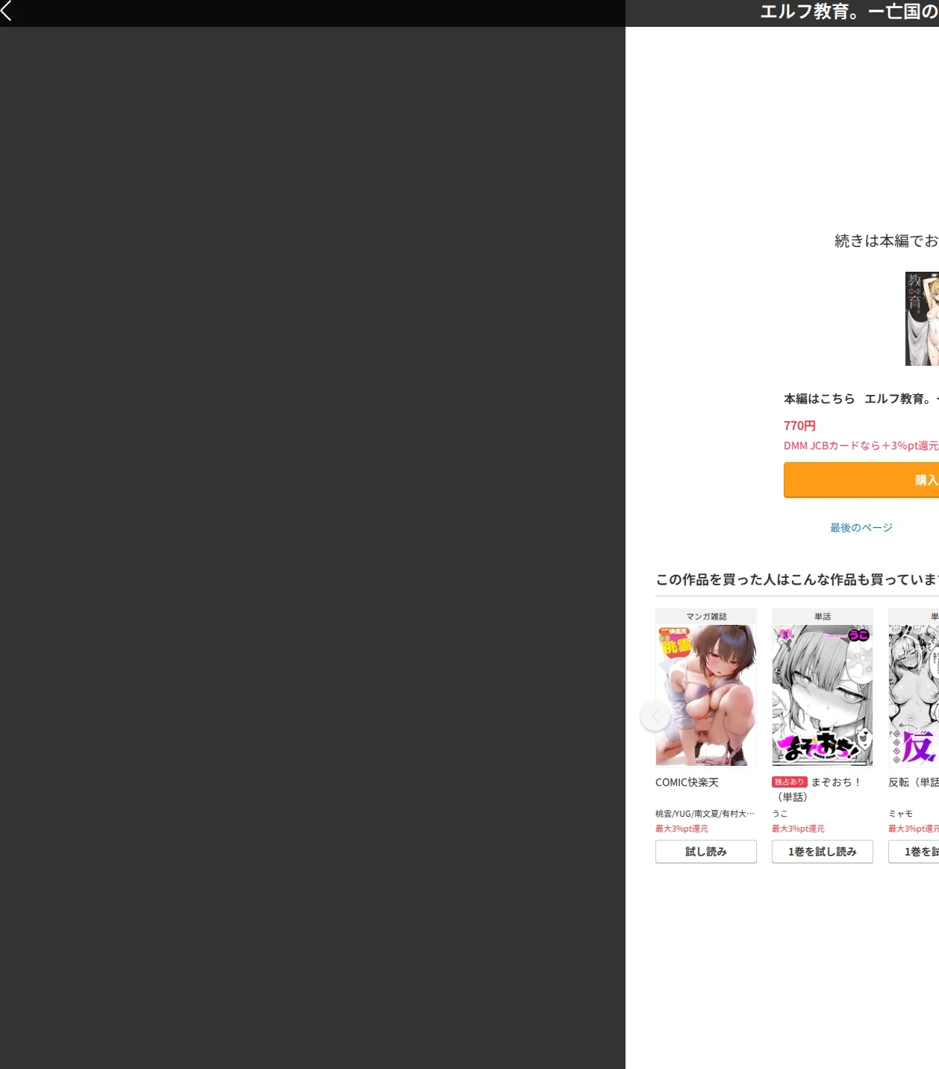
Task: Open the まぞおち！ cover image
Action: click(823, 695)
